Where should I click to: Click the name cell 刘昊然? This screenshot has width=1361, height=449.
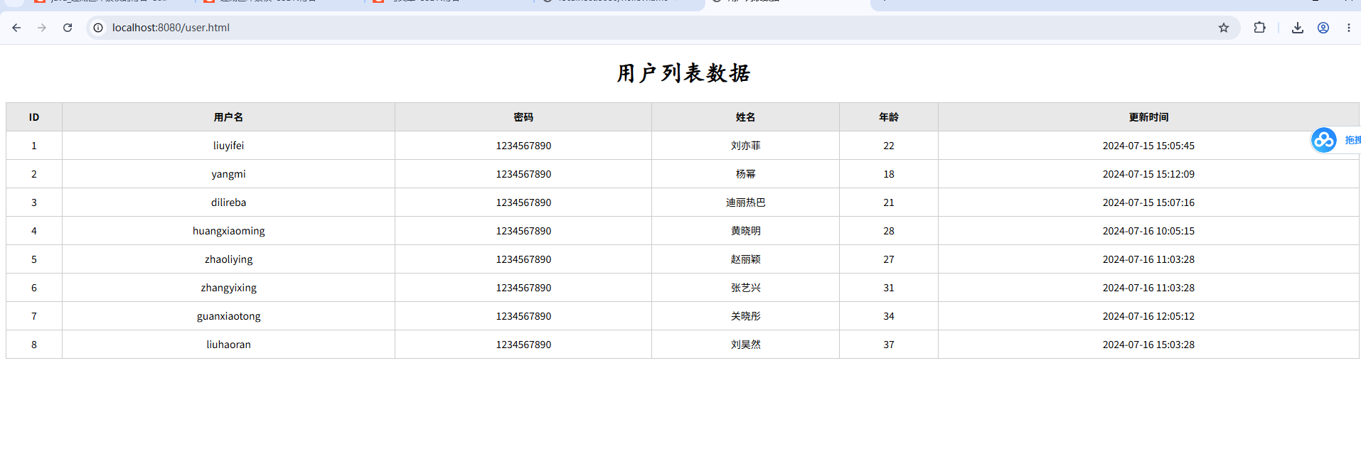pyautogui.click(x=745, y=345)
